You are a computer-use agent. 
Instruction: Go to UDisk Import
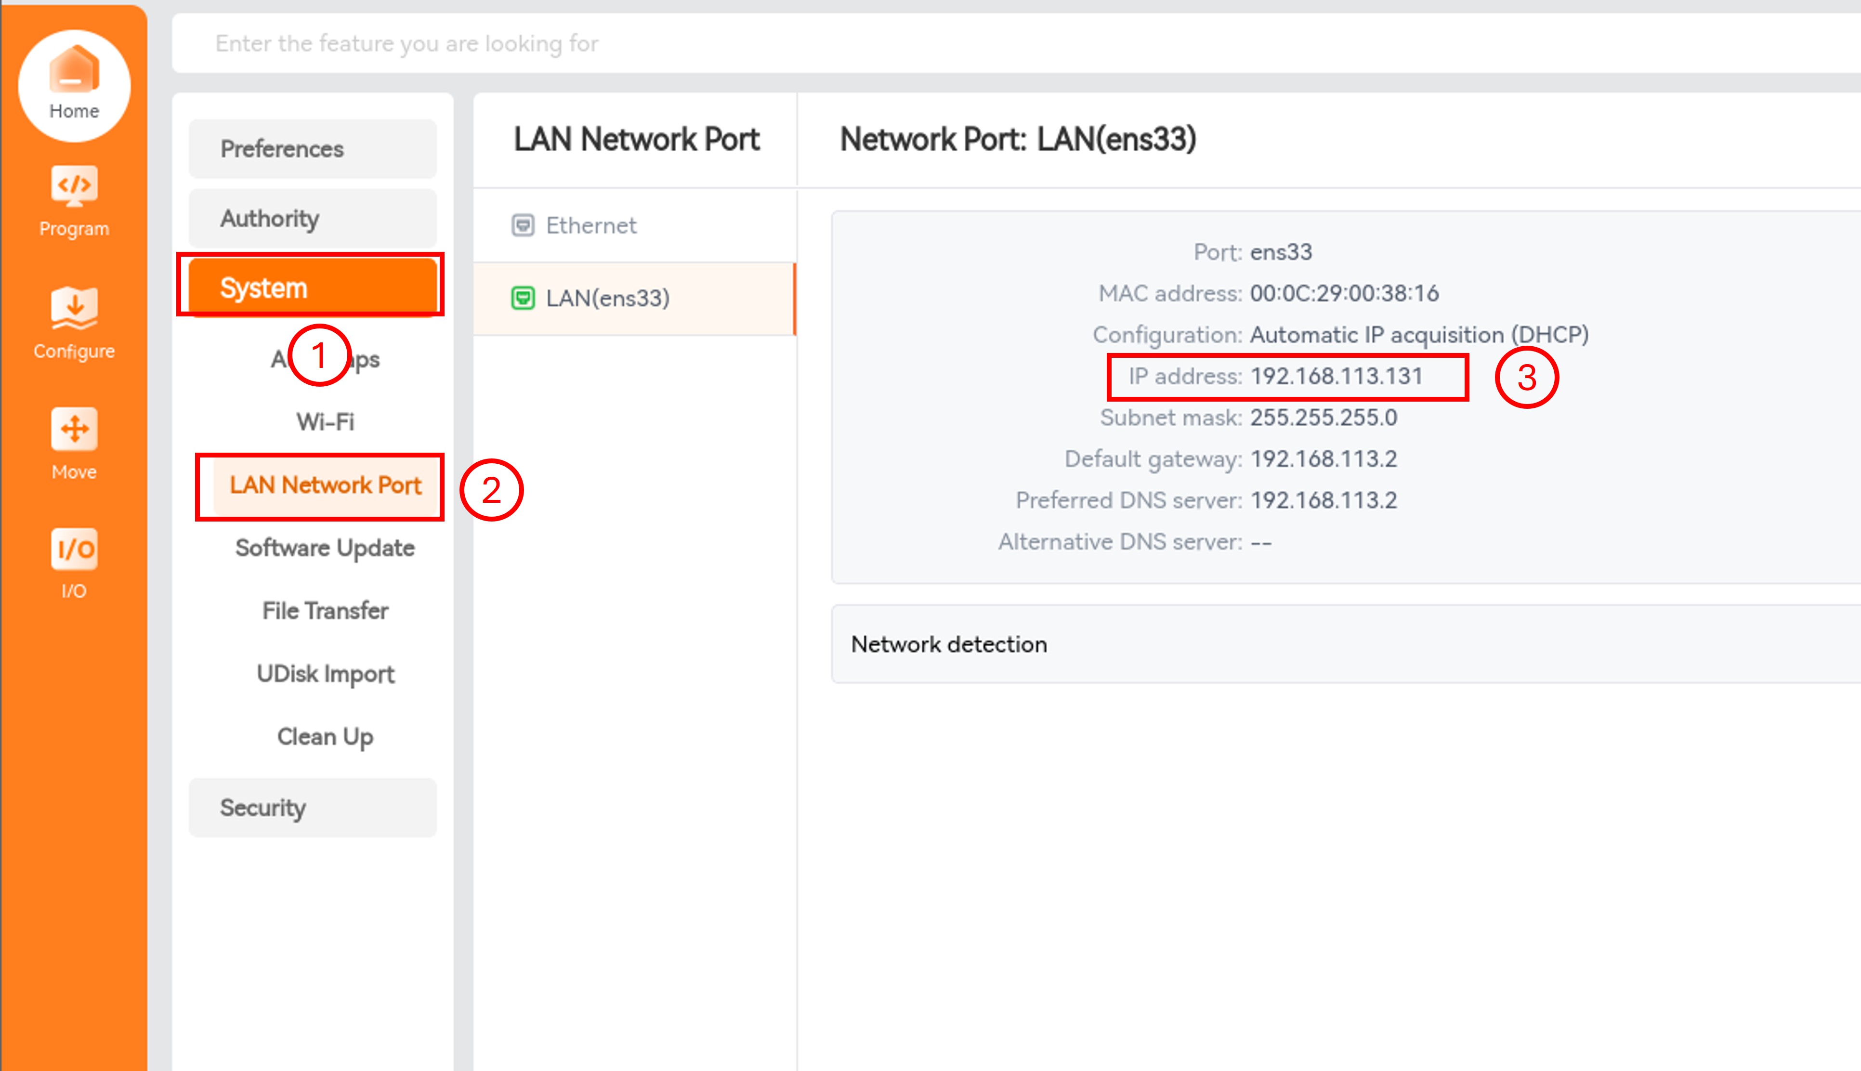click(325, 674)
